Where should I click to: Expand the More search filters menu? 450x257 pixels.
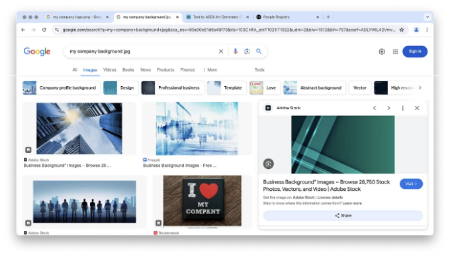click(x=210, y=70)
